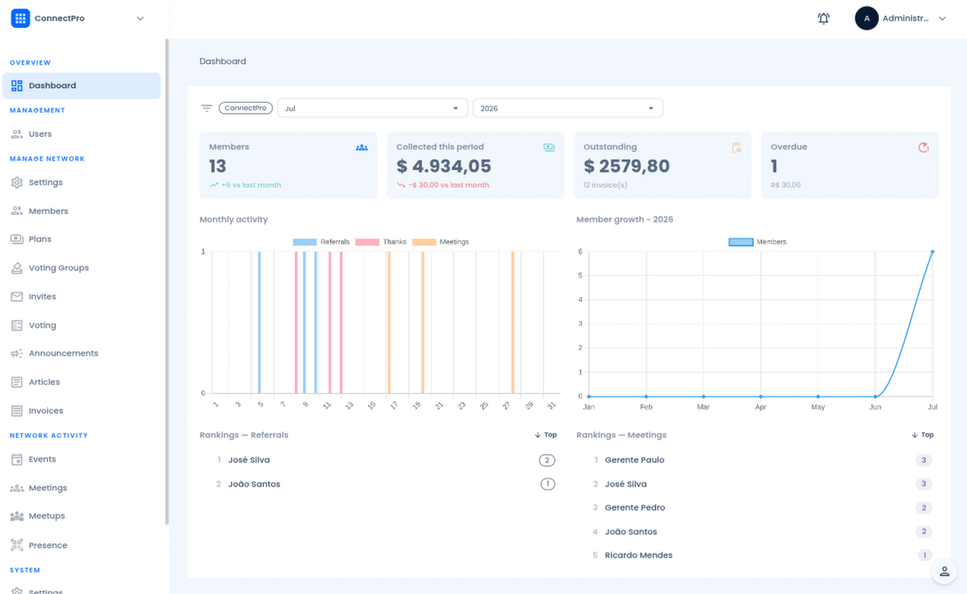The height and width of the screenshot is (594, 967).
Task: Toggle the Members legend in growth chart
Action: (757, 242)
